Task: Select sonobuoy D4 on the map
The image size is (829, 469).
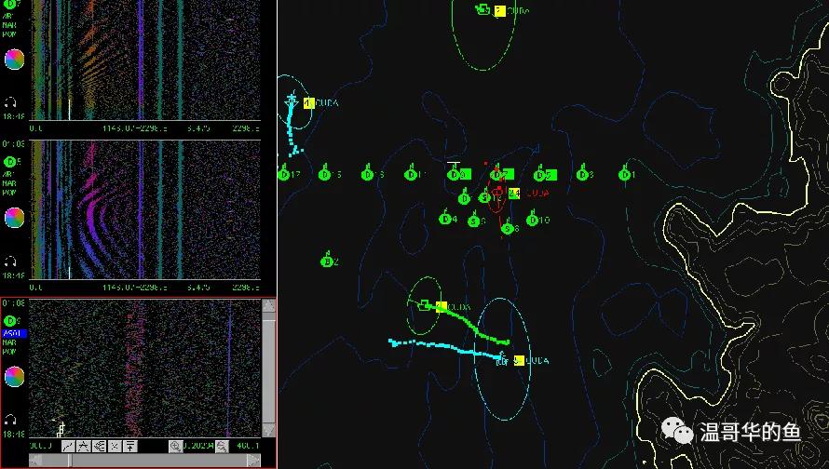Action: click(x=445, y=218)
